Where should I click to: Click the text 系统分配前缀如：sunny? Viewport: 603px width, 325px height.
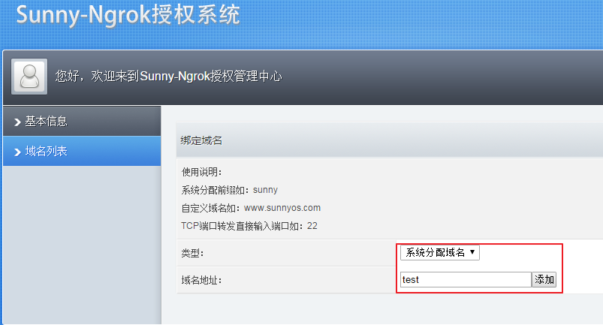(x=229, y=190)
